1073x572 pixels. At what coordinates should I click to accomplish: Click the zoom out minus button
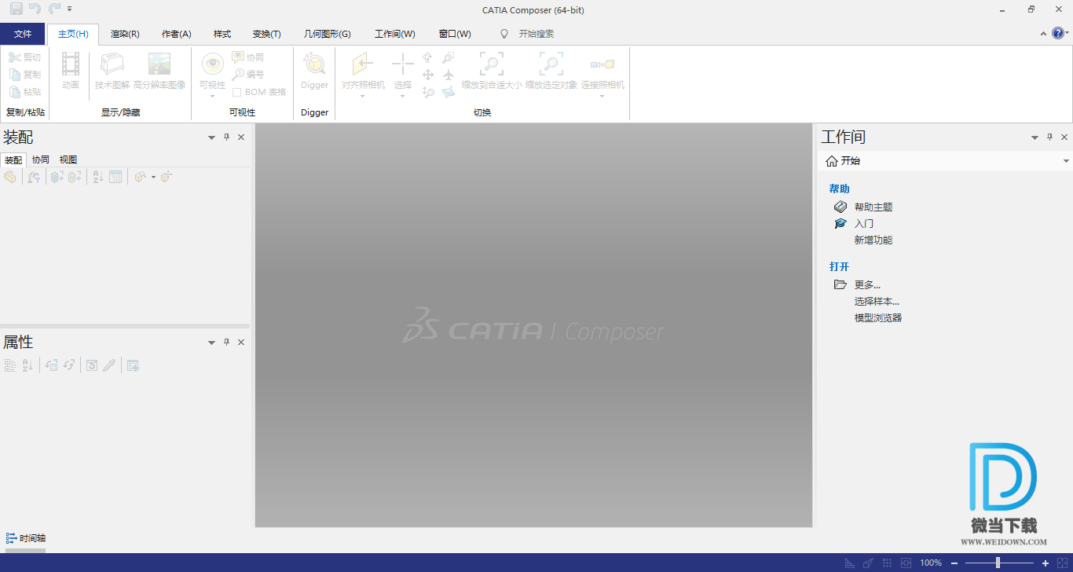(954, 563)
